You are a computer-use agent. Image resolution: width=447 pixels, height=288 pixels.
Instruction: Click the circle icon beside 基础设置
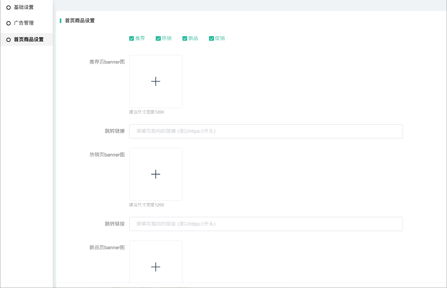pos(8,8)
